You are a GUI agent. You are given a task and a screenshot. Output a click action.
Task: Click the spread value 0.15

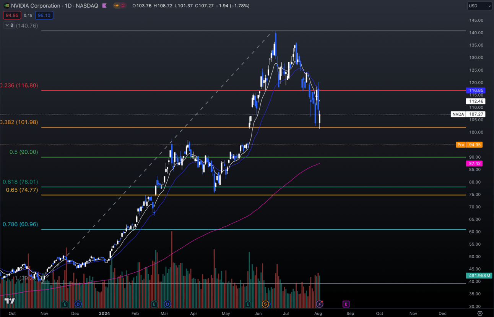coord(28,15)
